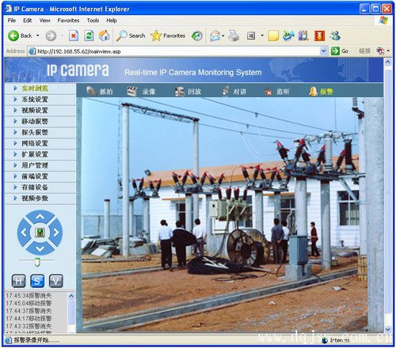
Task: Start 对讲 intercom with the microphone icon
Action: point(225,91)
